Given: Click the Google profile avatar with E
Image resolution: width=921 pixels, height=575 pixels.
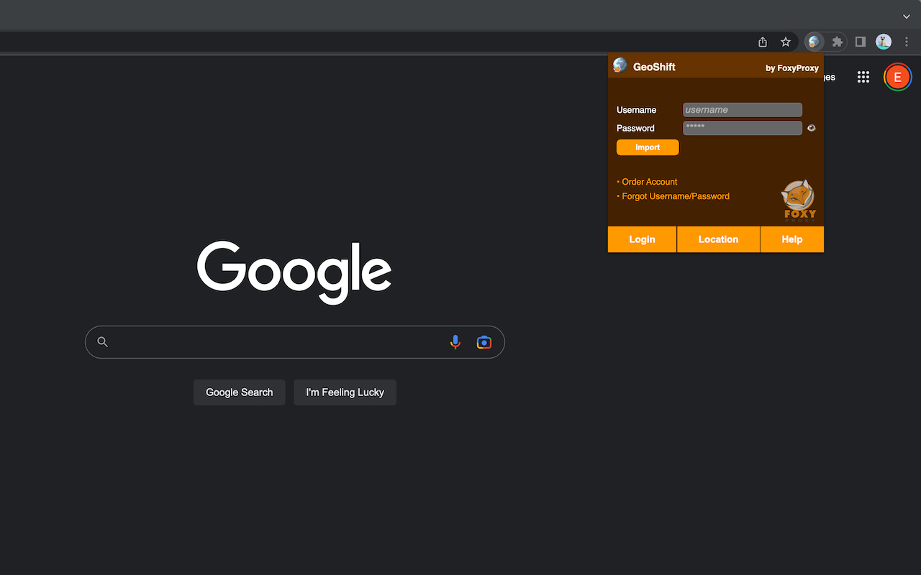Looking at the screenshot, I should (897, 77).
